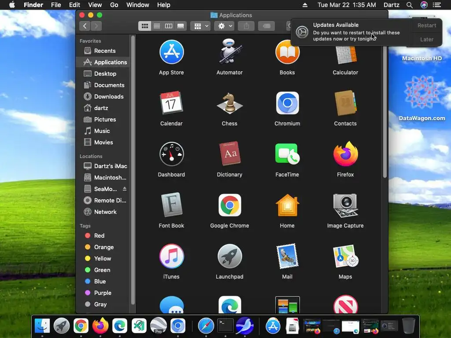The image size is (451, 338).
Task: Click Later in the Updates notification
Action: (426, 39)
